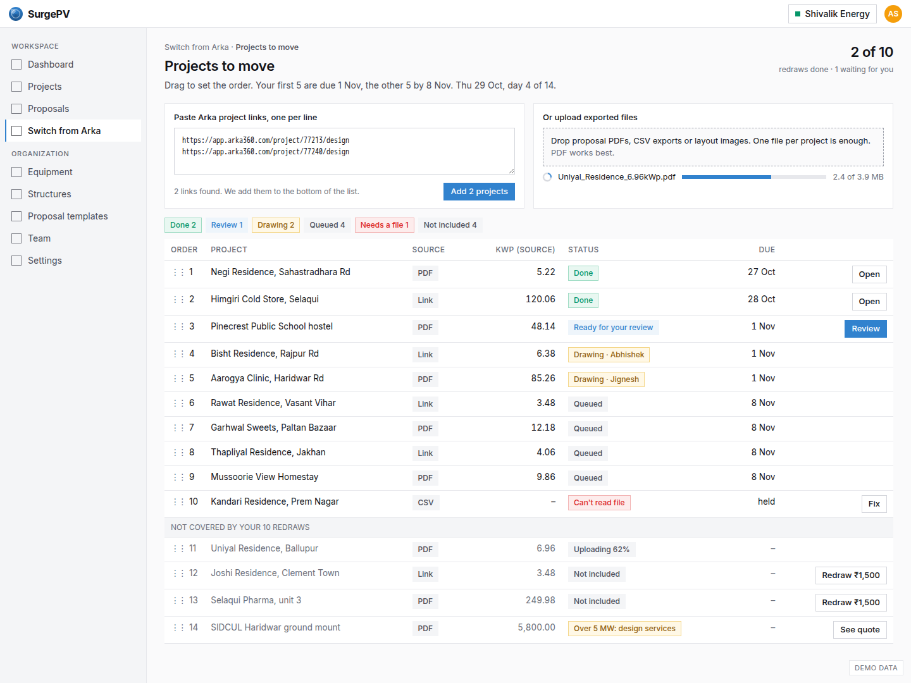Open Equipment in the sidebar
Viewport: 911px width, 683px height.
coord(73,172)
